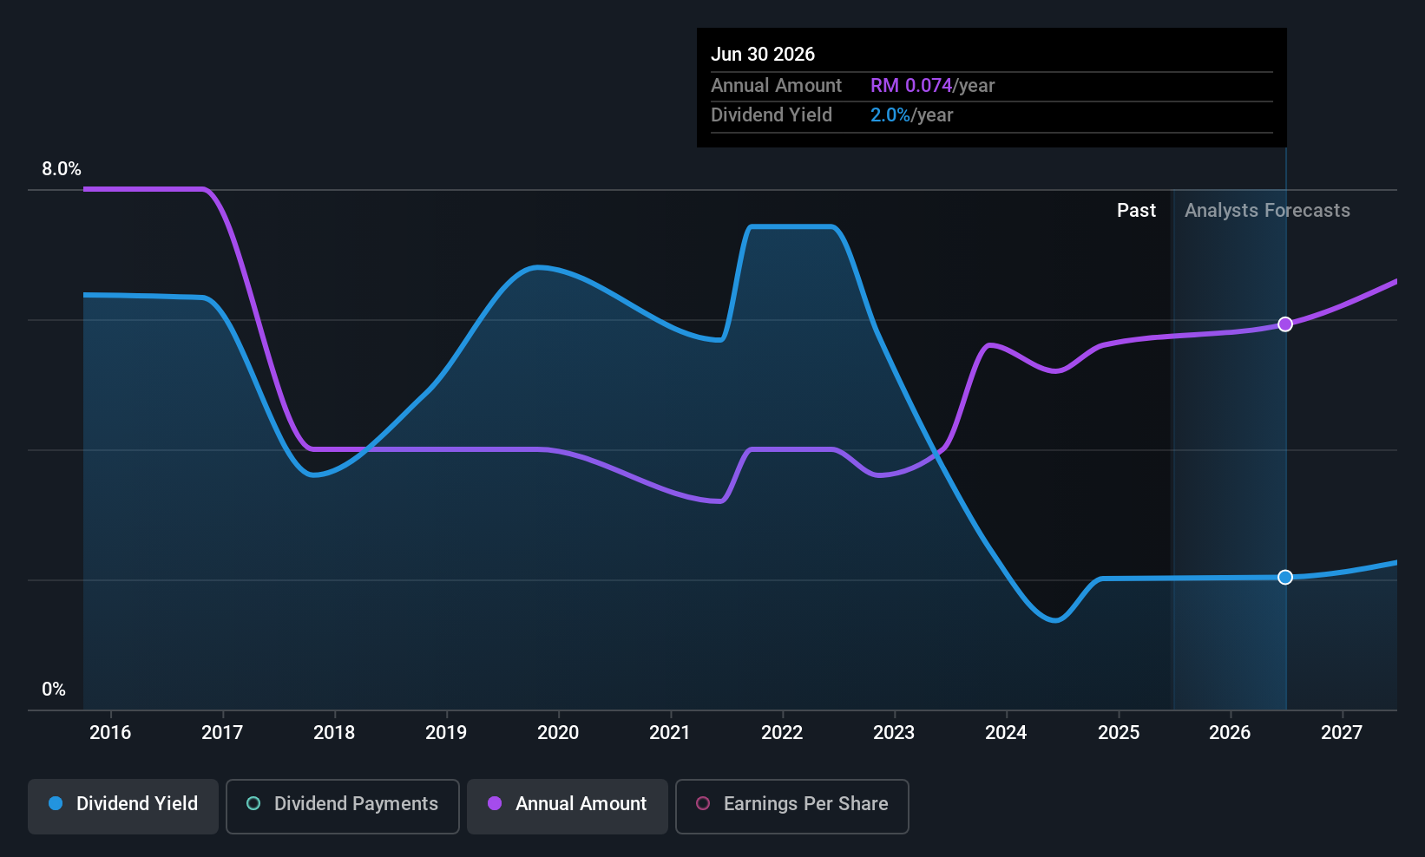Click the 0% y-axis label

point(54,690)
